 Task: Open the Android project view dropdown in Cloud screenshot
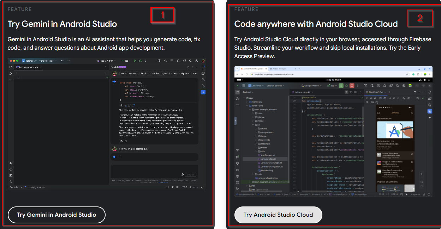point(248,92)
